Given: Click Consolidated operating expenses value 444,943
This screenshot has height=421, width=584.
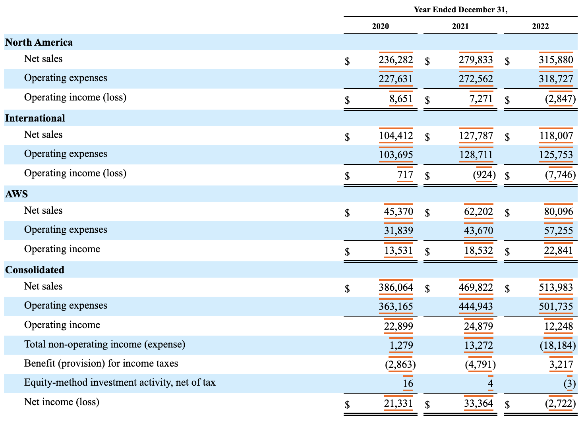Looking at the screenshot, I should pos(476,307).
